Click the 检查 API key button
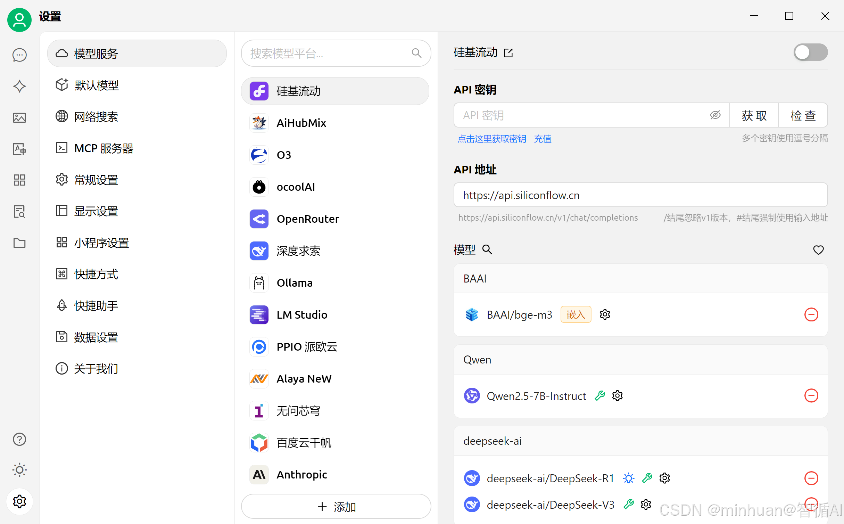844x524 pixels. coord(803,115)
